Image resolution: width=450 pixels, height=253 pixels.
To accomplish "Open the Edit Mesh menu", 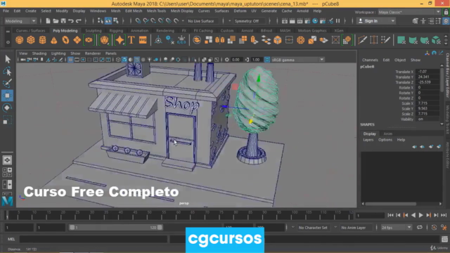I will coord(134,11).
